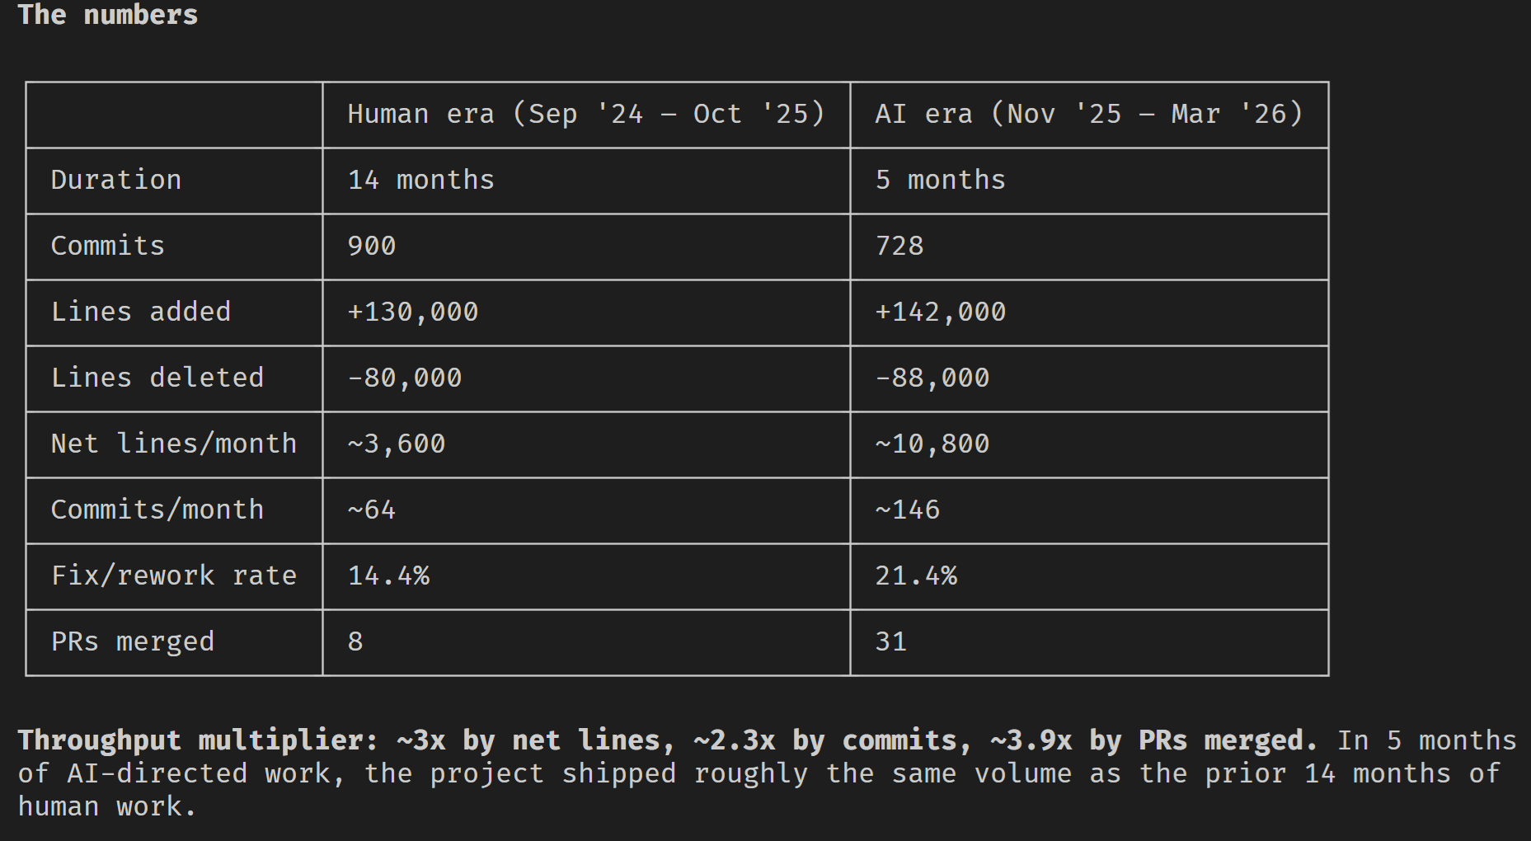Image resolution: width=1531 pixels, height=841 pixels.
Task: Select the Commits row label
Action: [x=108, y=246]
